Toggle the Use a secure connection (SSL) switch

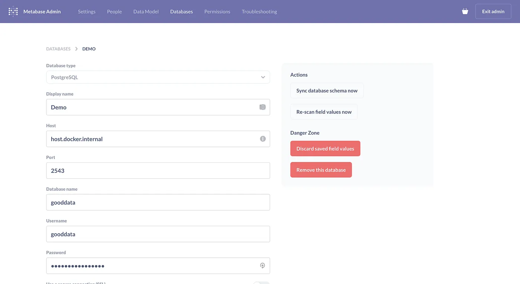coord(261,283)
